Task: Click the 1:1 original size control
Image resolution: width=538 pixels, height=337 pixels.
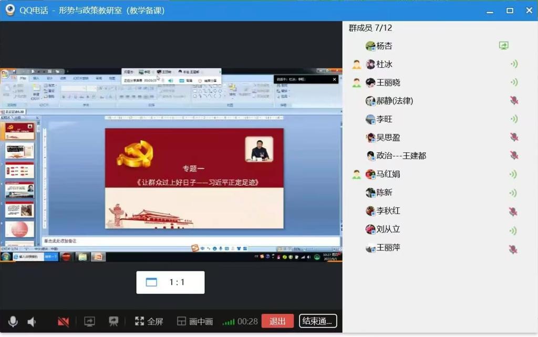Action: click(170, 282)
